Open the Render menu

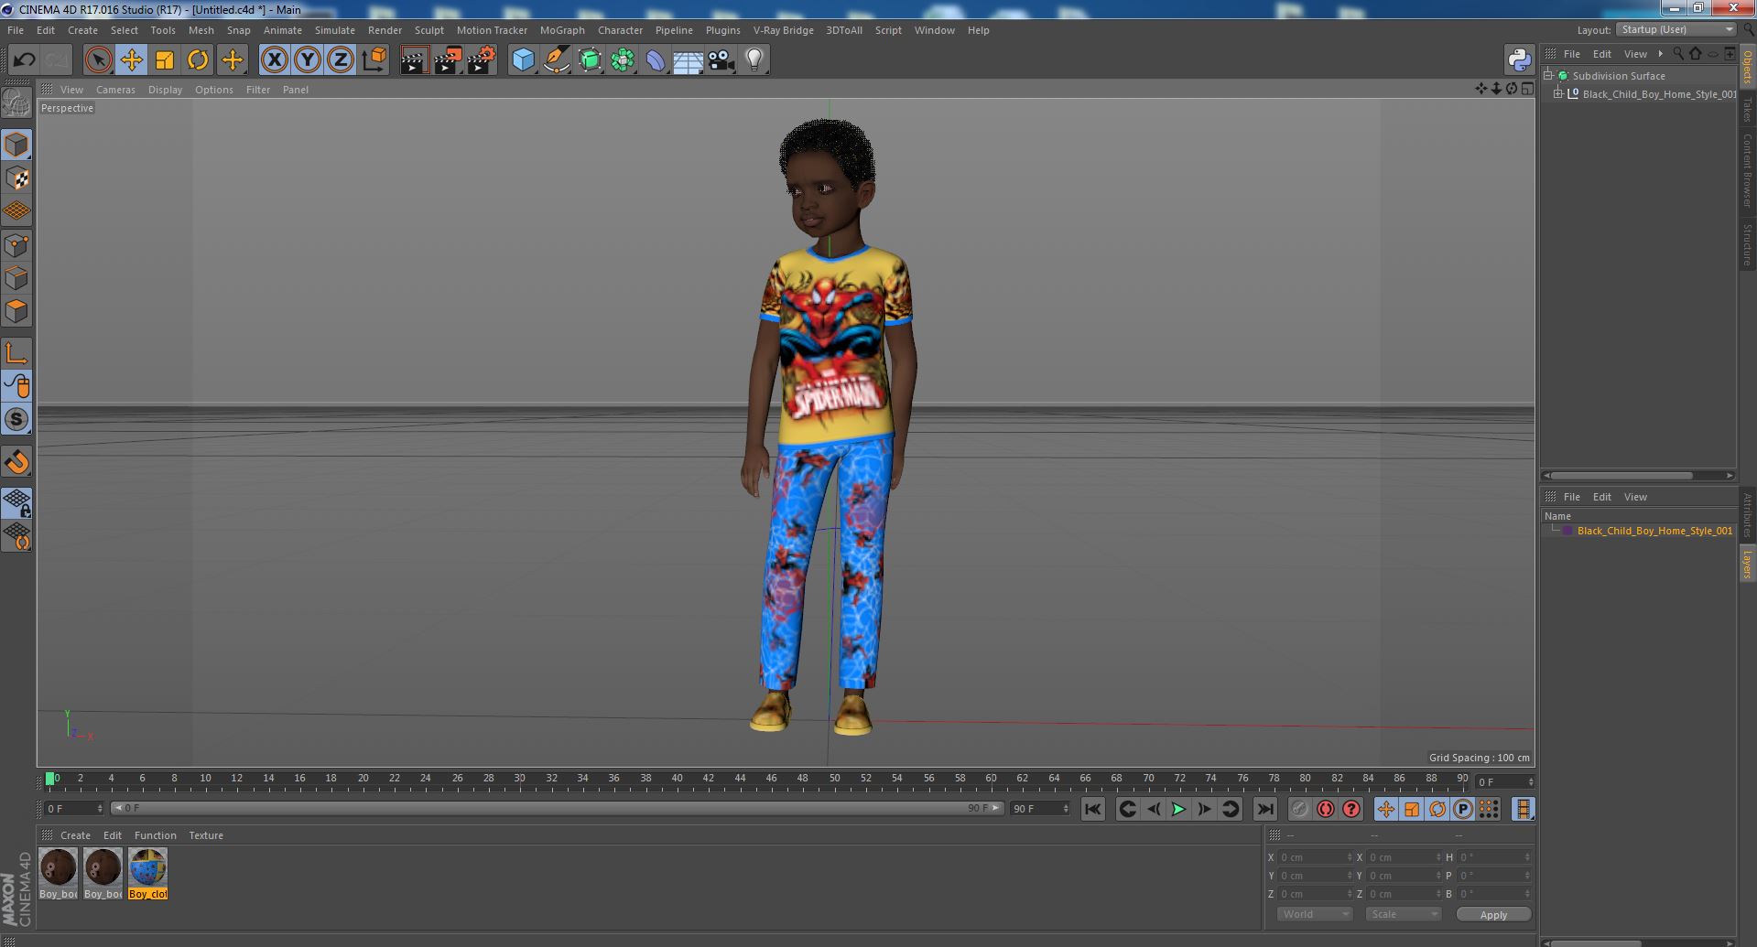coord(385,30)
